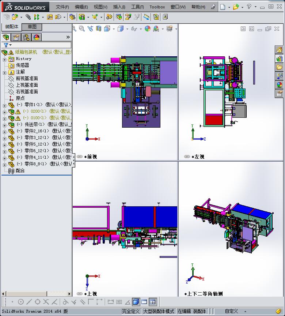The image size is (285, 316).
Task: Create an Exploded View
Action: pos(128,17)
